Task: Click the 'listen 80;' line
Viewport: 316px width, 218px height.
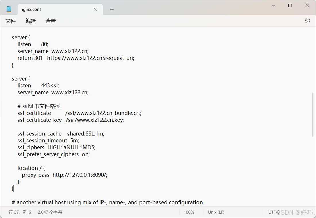Action: pyautogui.click(x=33, y=44)
